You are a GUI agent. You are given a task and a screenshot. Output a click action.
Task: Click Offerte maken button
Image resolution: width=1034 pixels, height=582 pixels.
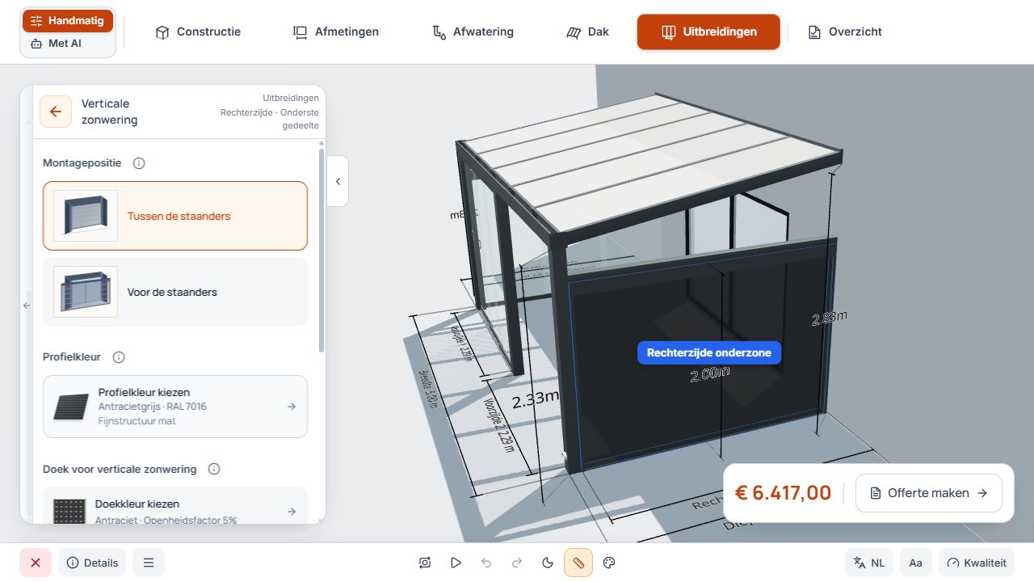point(929,493)
